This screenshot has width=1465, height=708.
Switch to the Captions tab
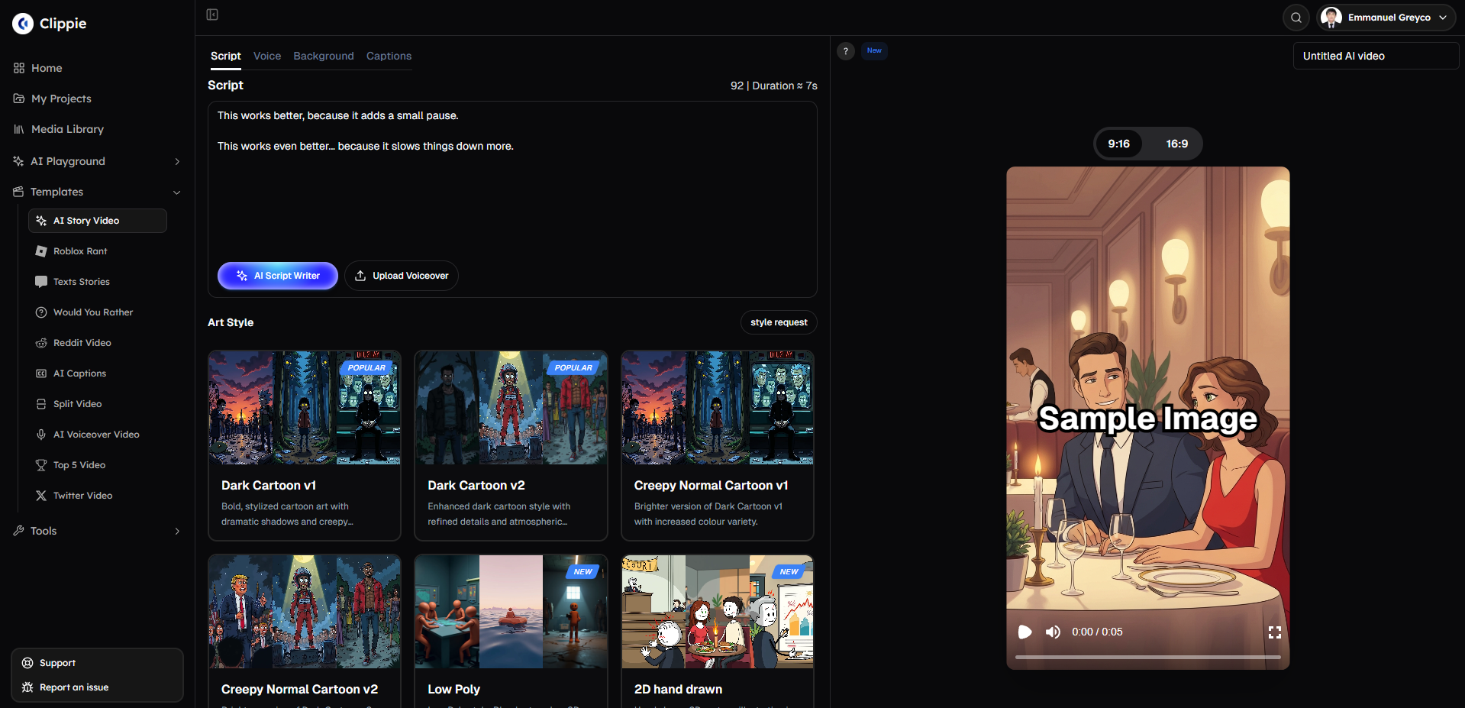point(389,56)
